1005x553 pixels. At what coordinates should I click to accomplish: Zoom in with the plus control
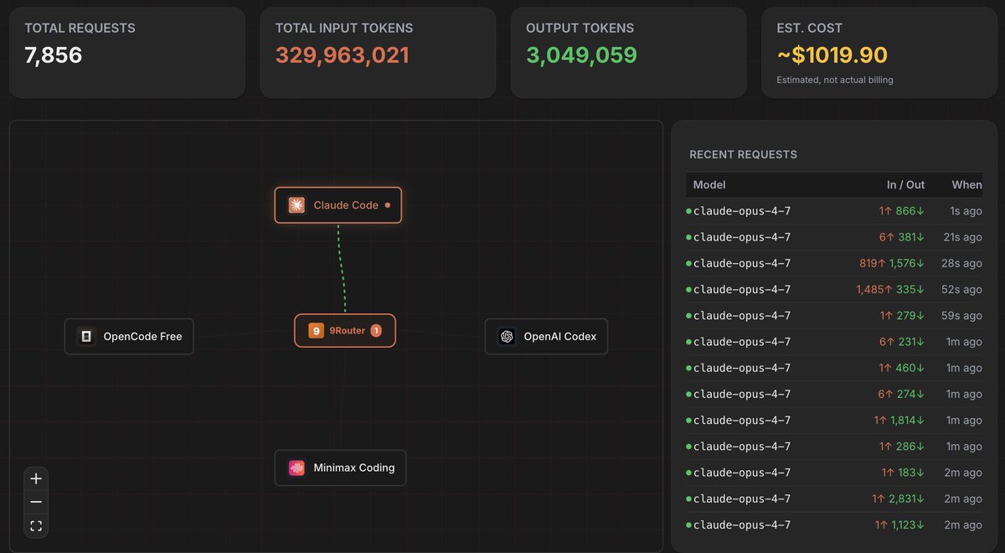(36, 479)
